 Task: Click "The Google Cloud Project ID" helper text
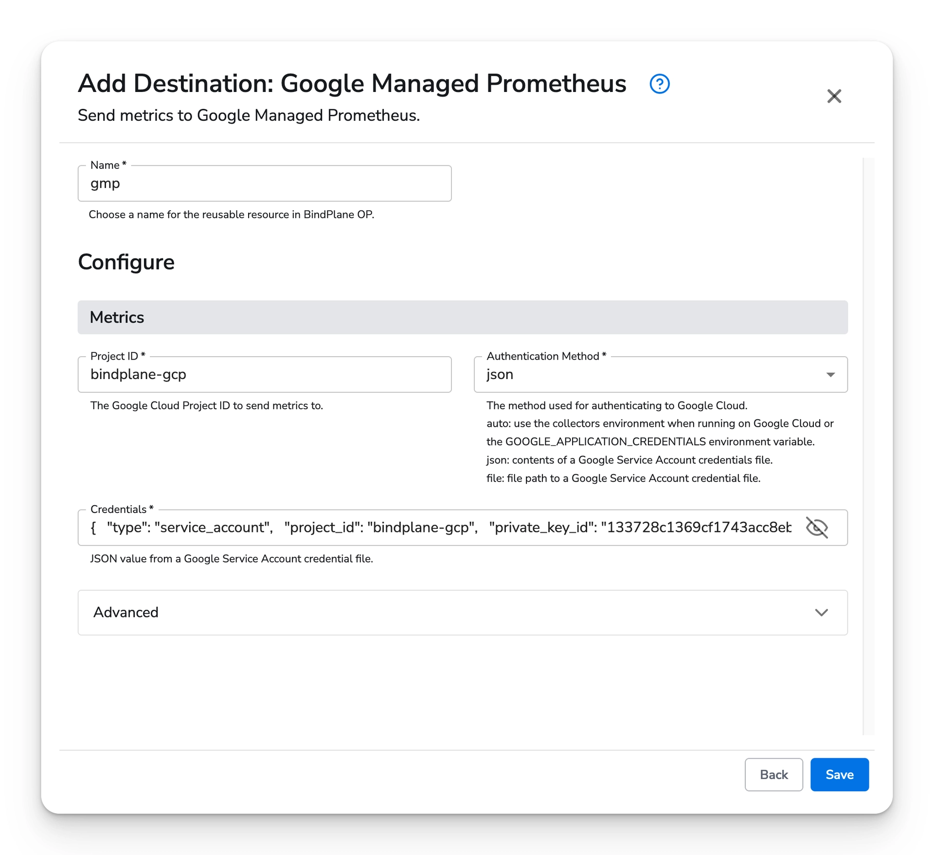(207, 405)
